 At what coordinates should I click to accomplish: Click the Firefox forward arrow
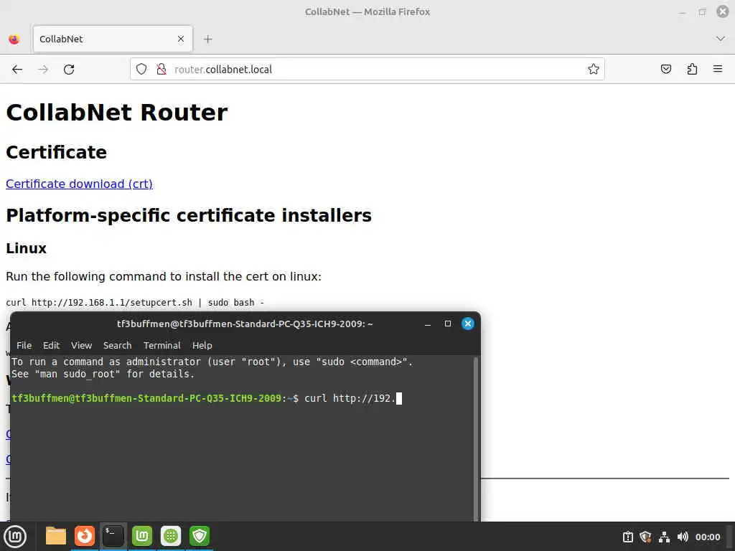pyautogui.click(x=43, y=70)
